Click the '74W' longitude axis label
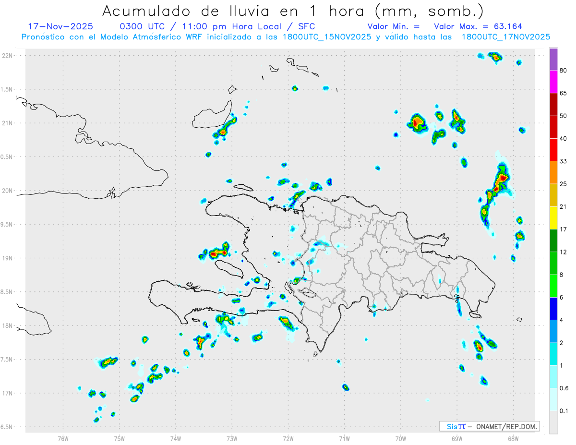The width and height of the screenshot is (576, 445). (x=176, y=438)
